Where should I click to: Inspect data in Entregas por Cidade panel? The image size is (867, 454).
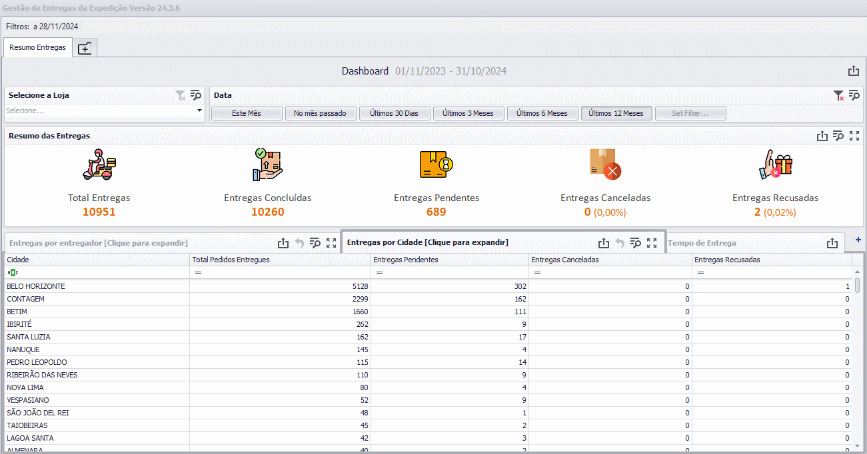[636, 243]
